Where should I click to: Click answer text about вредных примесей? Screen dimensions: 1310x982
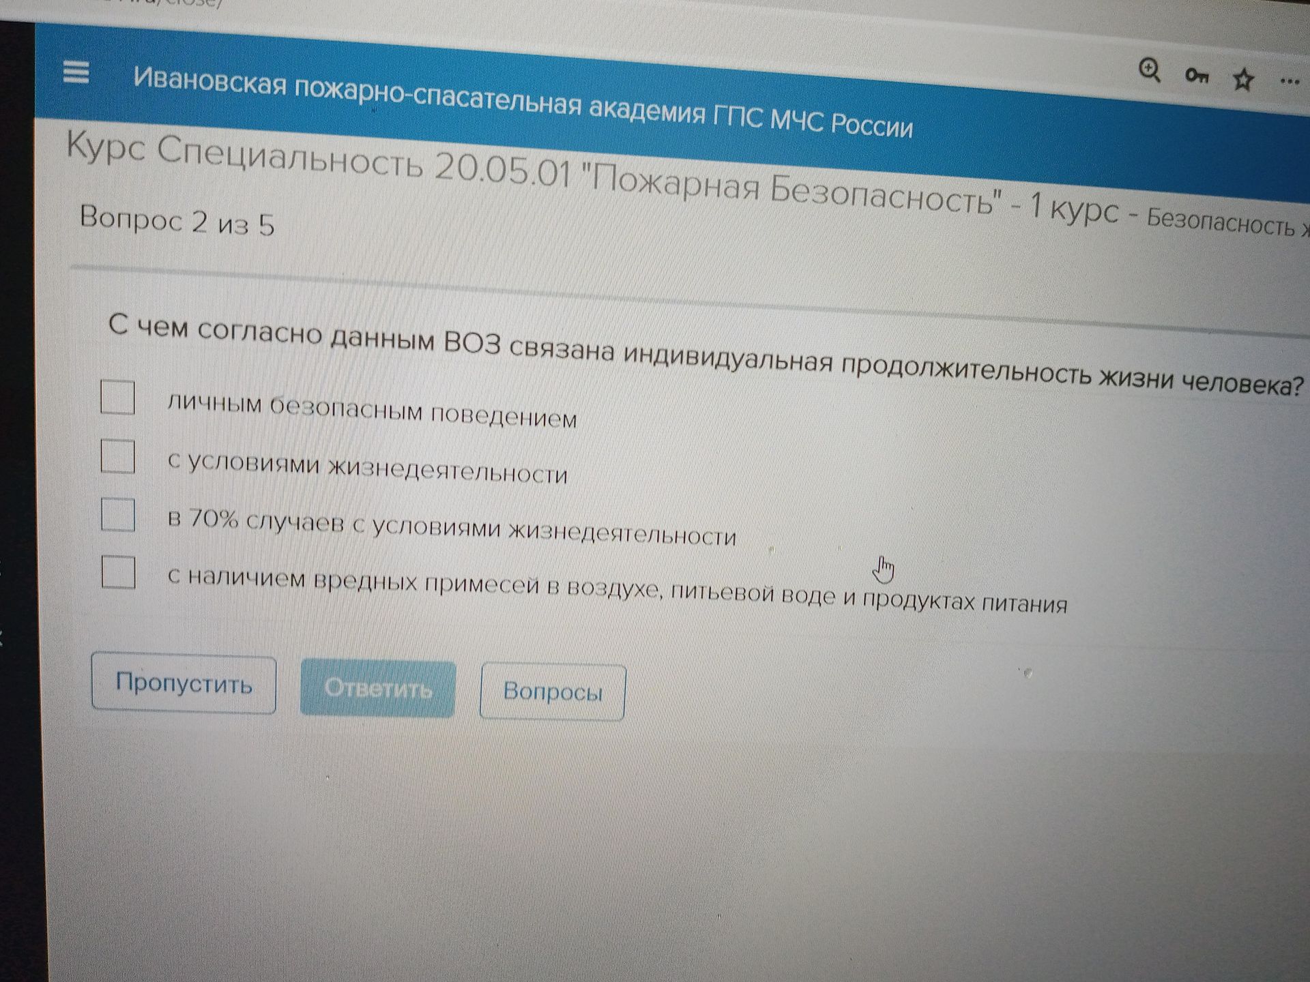[617, 590]
